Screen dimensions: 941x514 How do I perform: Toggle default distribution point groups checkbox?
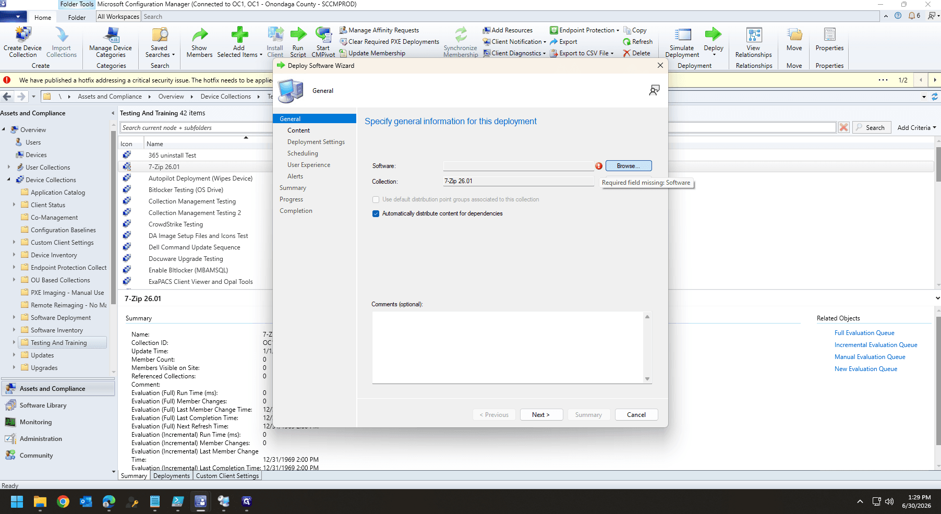(x=376, y=199)
